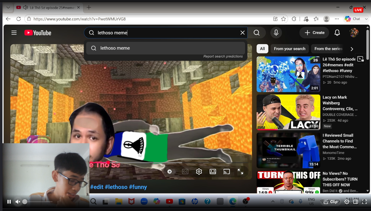The image size is (371, 211).
Task: Clear the search box with X
Action: [x=243, y=33]
